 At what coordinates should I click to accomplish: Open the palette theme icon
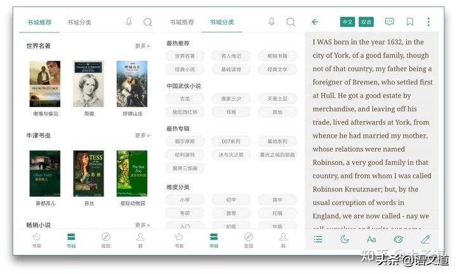click(x=398, y=239)
